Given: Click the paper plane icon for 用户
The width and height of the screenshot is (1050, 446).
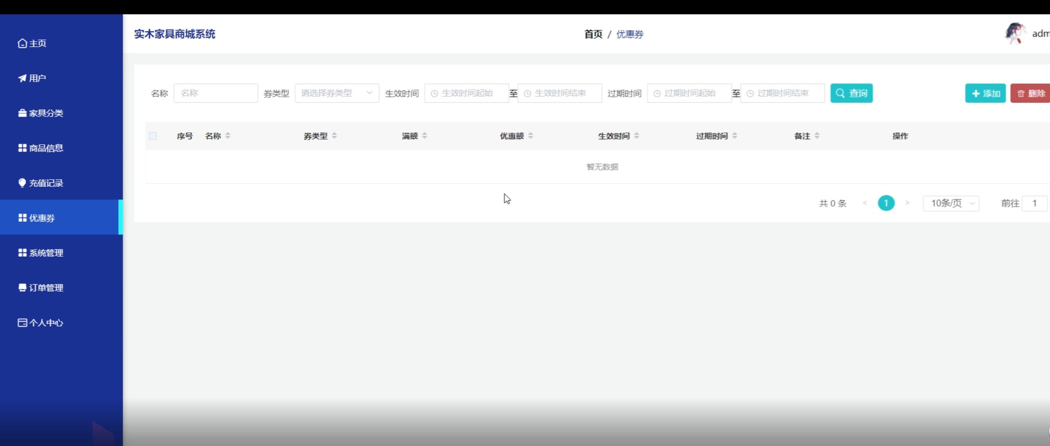Looking at the screenshot, I should [22, 78].
